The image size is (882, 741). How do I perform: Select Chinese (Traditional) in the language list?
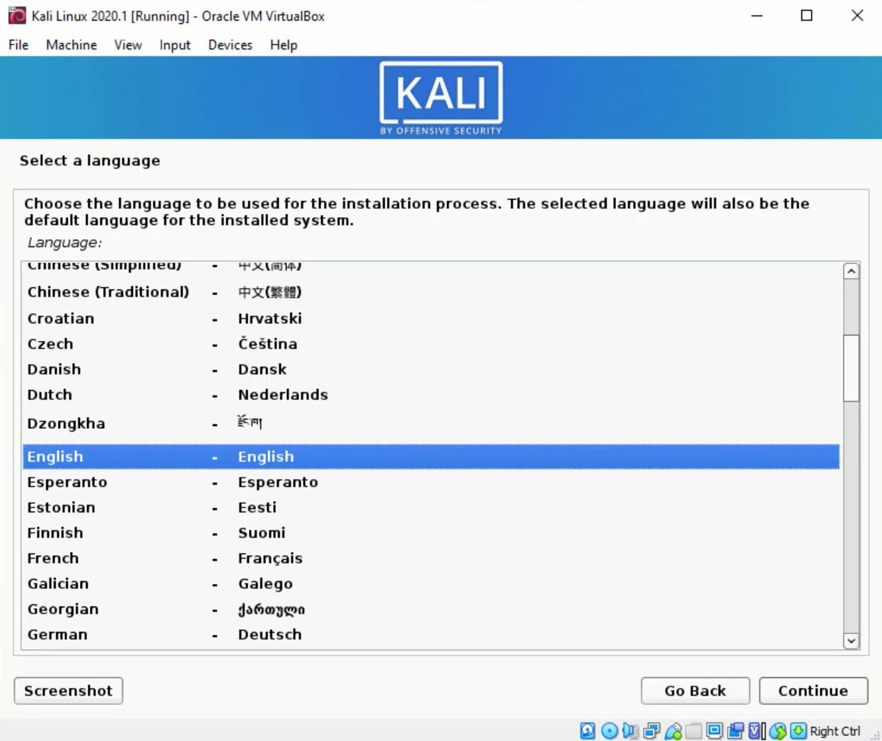[x=431, y=292]
